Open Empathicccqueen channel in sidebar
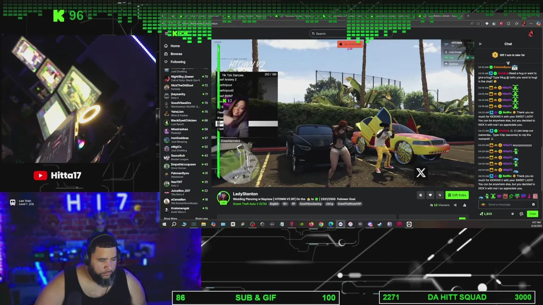Viewport: 543px width, 305px height. point(186,166)
